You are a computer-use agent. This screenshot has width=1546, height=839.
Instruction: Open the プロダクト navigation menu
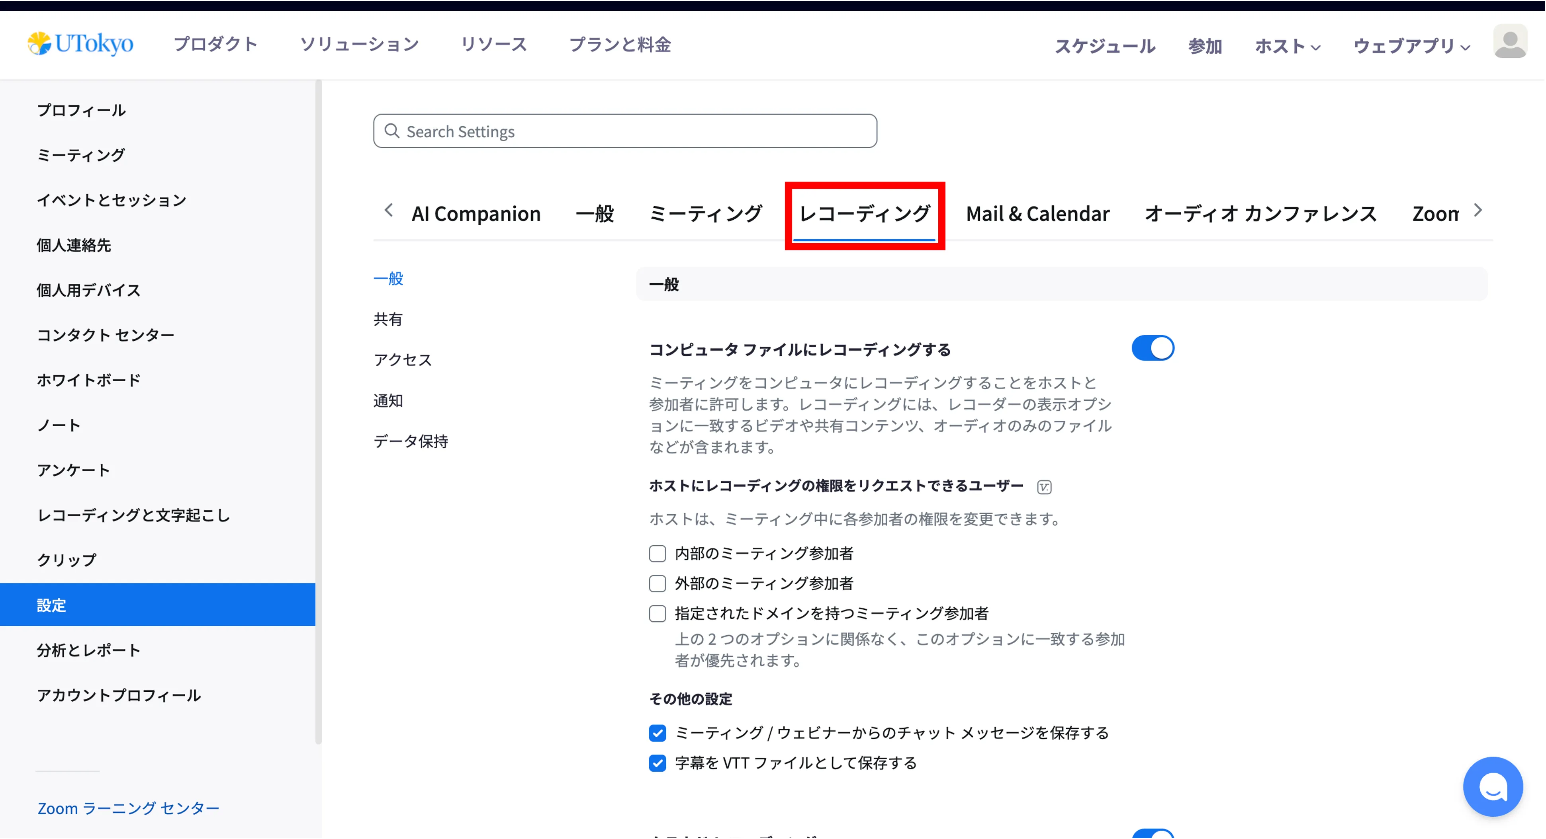click(215, 44)
